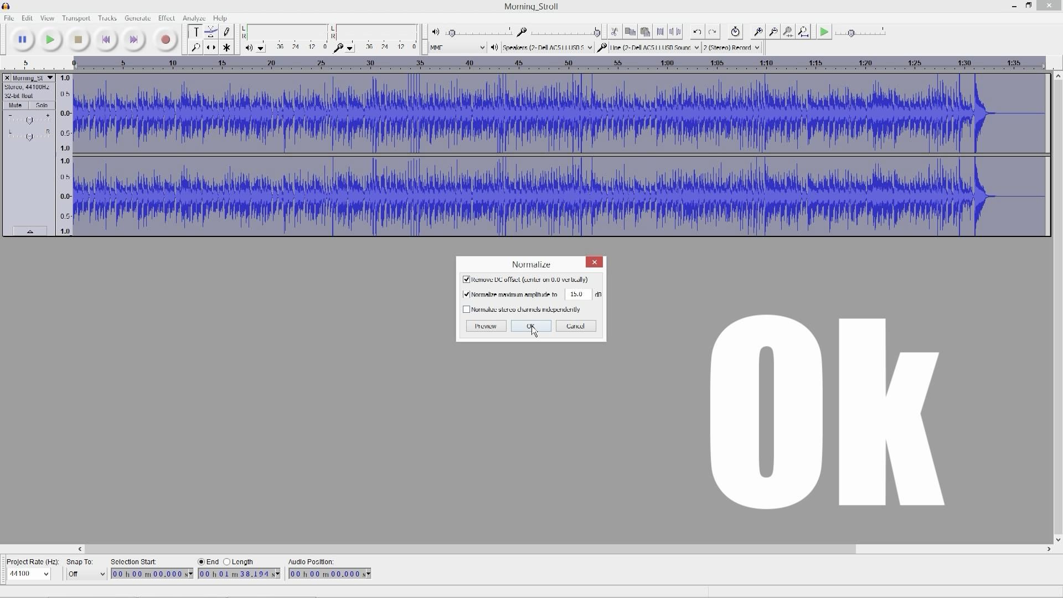
Task: Click the Record button
Action: pyautogui.click(x=165, y=39)
